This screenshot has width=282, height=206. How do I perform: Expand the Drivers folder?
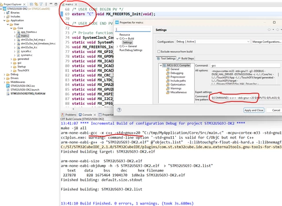pyautogui.click(x=4, y=78)
